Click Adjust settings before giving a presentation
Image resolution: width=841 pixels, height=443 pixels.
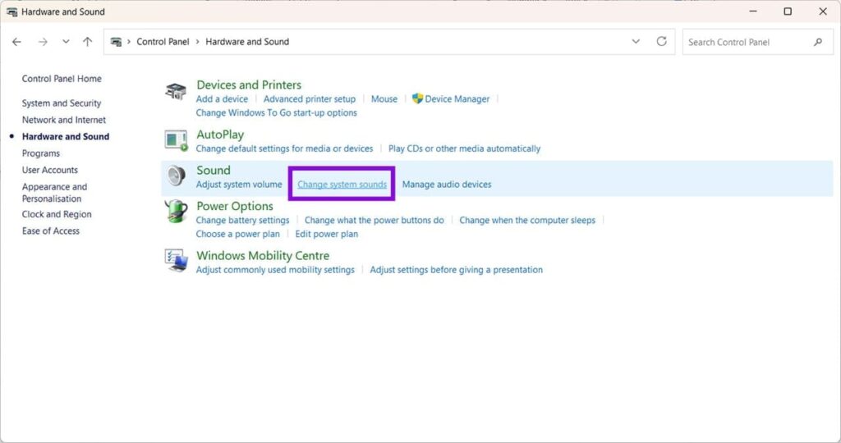(457, 270)
